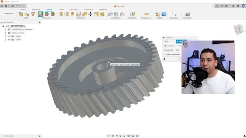Switch to the SÓLIDO tab
The height and width of the screenshot is (138, 246).
23,10
